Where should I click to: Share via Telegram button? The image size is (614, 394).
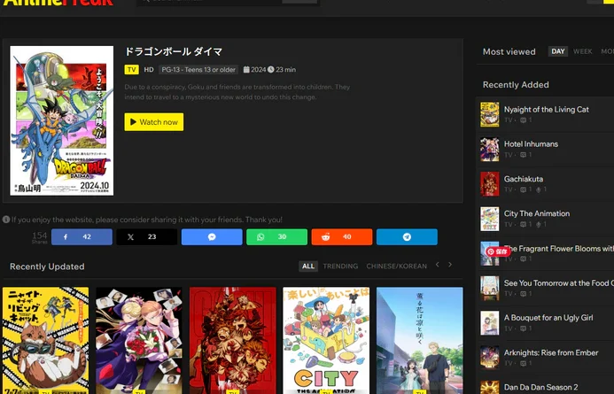tap(407, 236)
